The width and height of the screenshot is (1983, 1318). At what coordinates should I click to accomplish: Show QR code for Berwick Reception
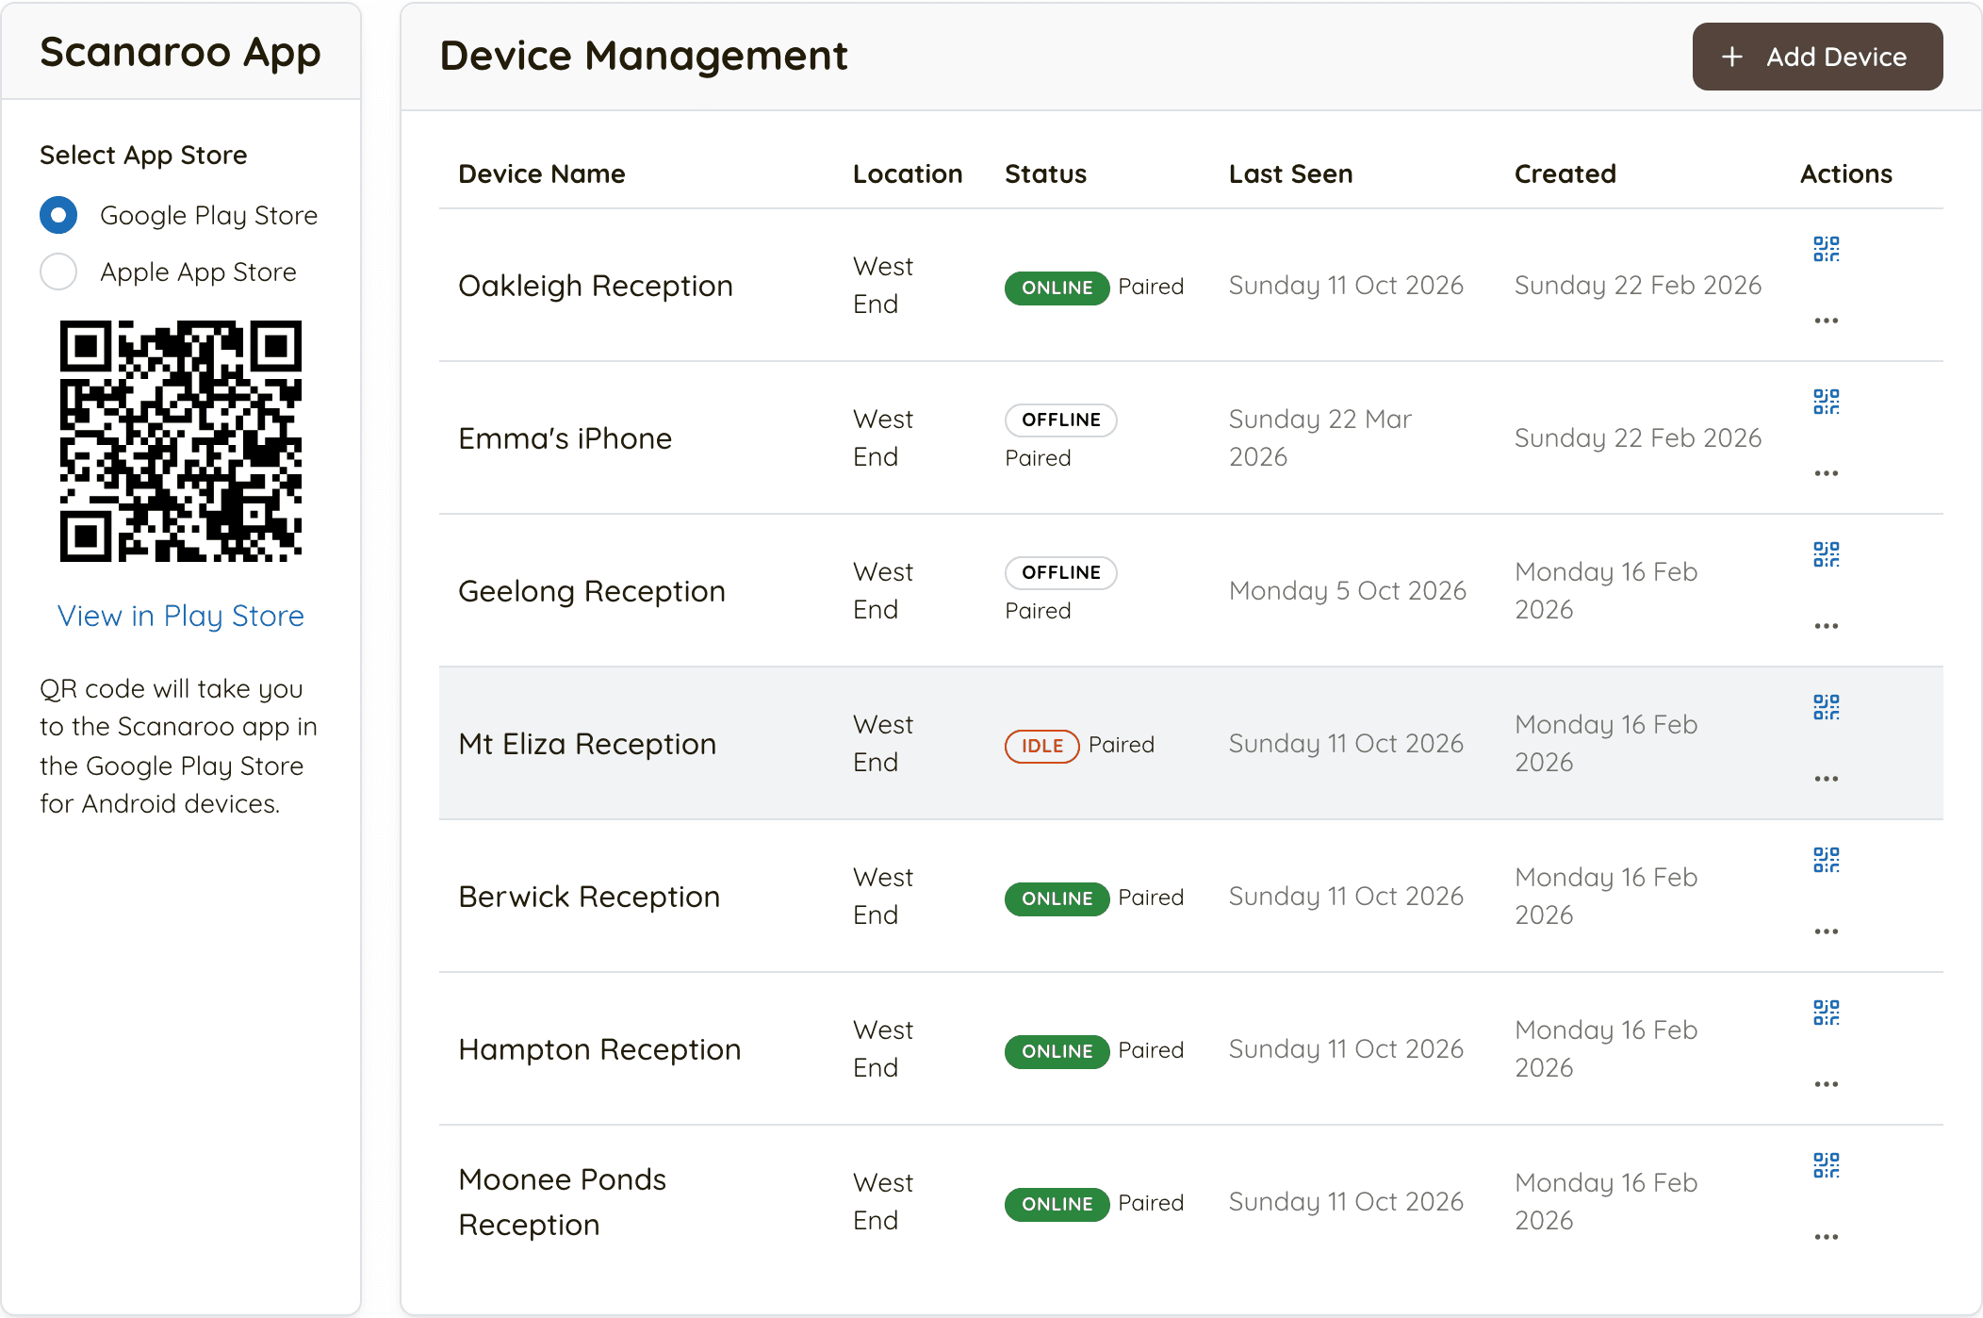click(1826, 860)
